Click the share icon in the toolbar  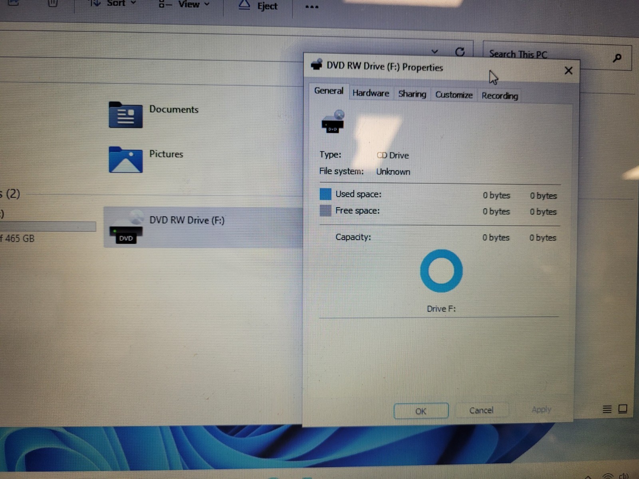14,3
